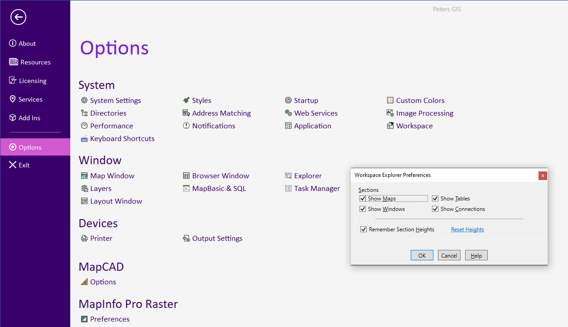Image resolution: width=568 pixels, height=327 pixels.
Task: Click the Task Manager list icon
Action: [x=288, y=188]
